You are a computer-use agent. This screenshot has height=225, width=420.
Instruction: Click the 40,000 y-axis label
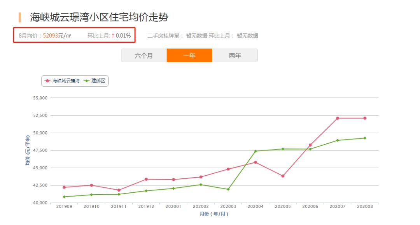click(x=40, y=203)
